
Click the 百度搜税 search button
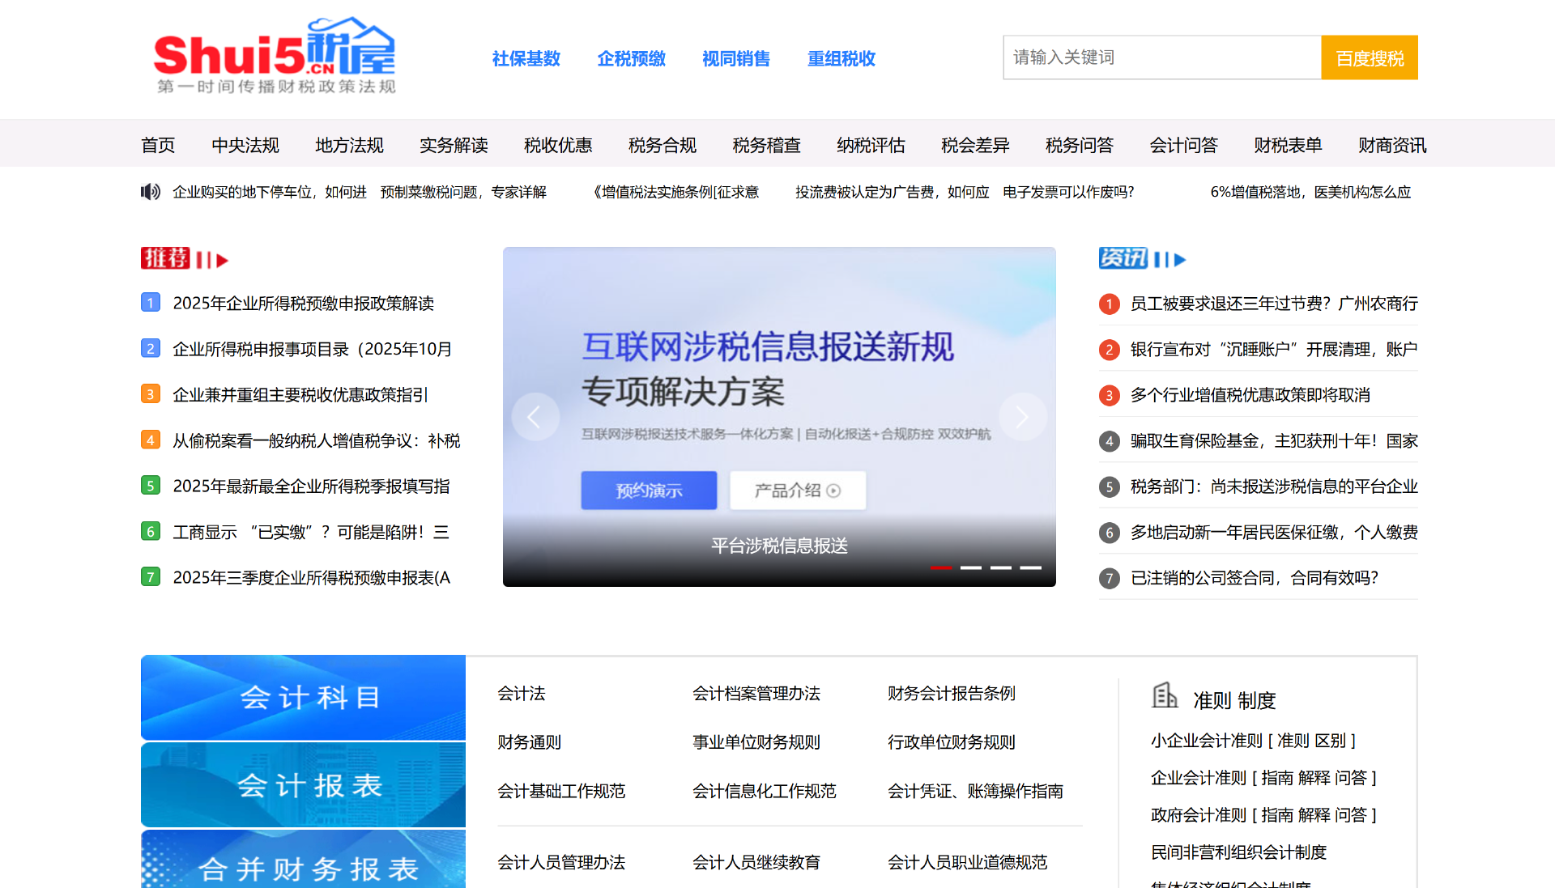click(x=1369, y=57)
